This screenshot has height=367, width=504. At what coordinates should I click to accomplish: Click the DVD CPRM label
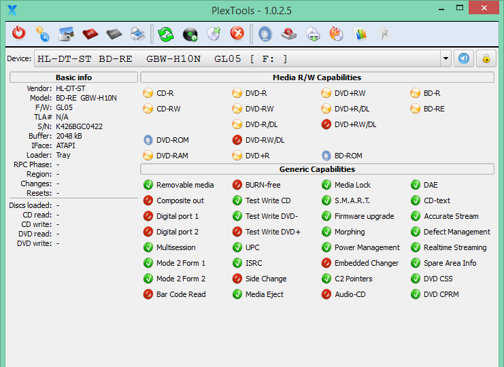click(441, 294)
